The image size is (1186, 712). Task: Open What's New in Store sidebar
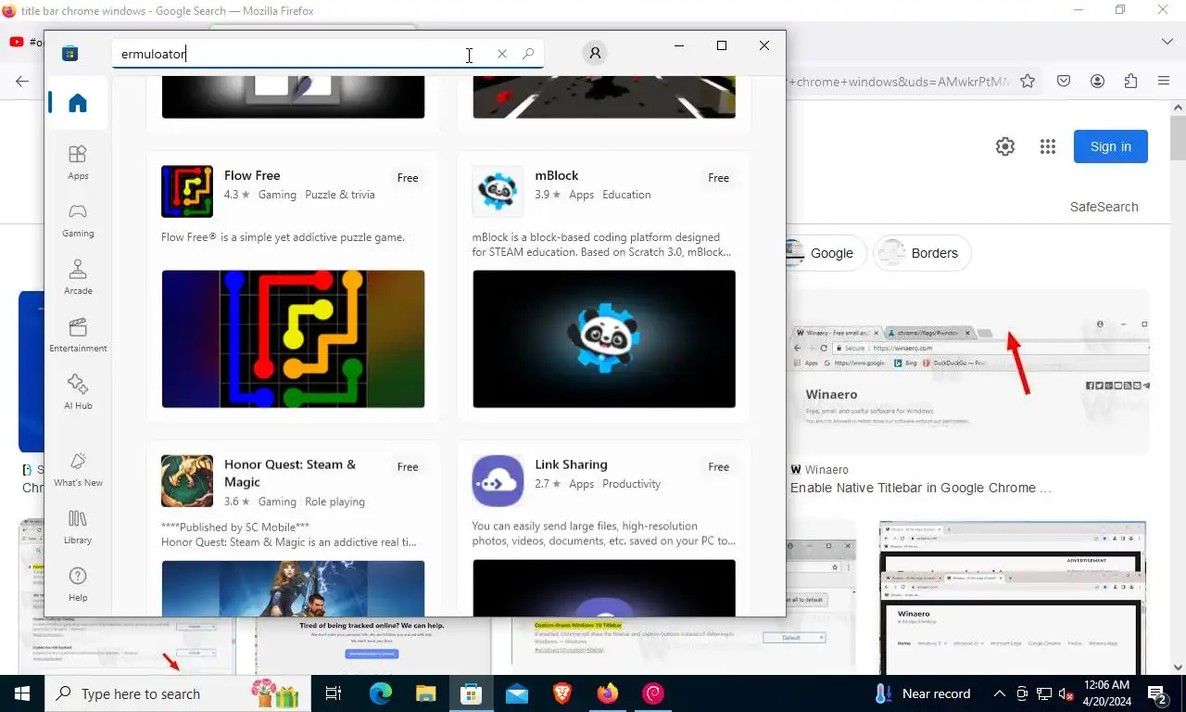[78, 469]
